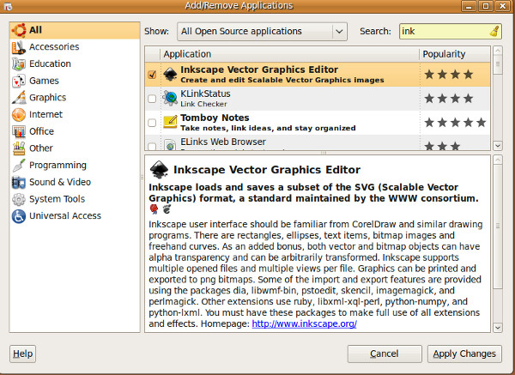Select the Tomboy Notes row title
This screenshot has width=515, height=375.
pyautogui.click(x=215, y=118)
